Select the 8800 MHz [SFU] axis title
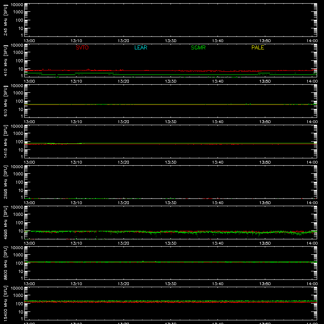Screen dimensions: 324x324 [x=5, y=263]
